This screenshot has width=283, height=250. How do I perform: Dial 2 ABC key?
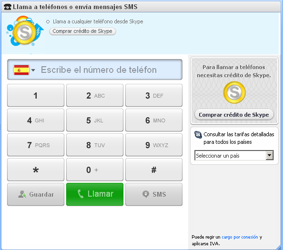click(x=95, y=95)
